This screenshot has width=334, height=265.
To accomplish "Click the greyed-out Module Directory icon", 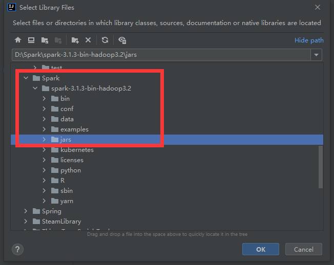I will [58, 40].
